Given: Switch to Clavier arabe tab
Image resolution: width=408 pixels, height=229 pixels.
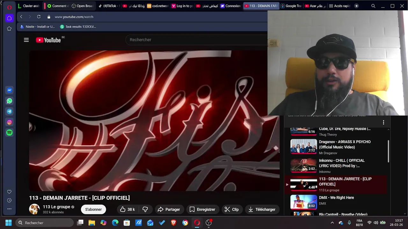Looking at the screenshot, I should click(x=29, y=6).
